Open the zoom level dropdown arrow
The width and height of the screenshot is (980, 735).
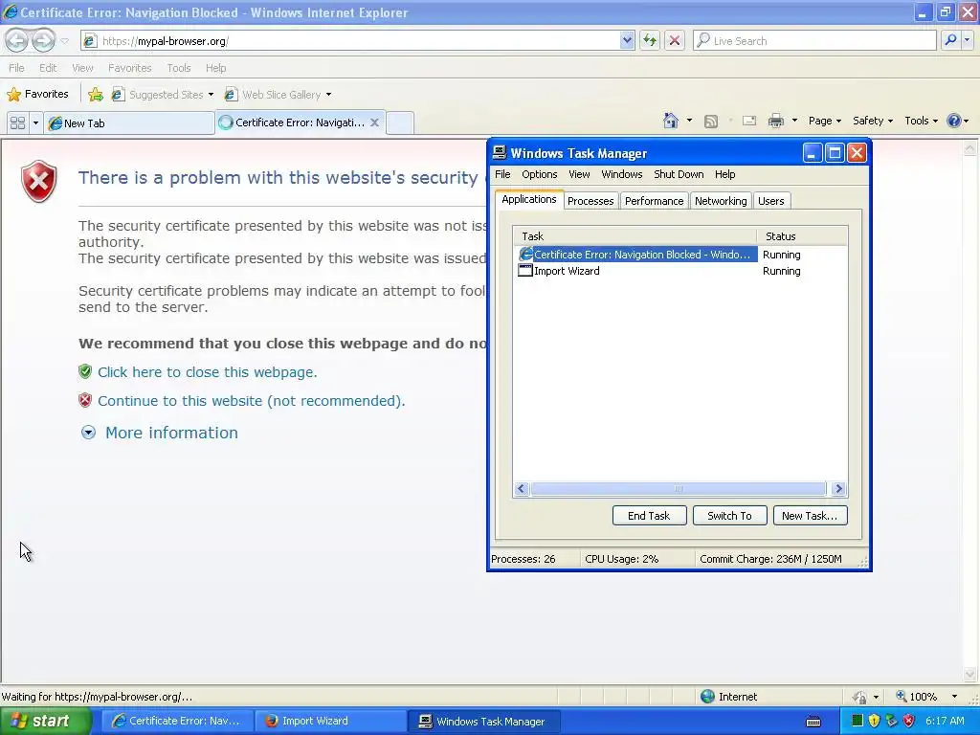coord(954,697)
